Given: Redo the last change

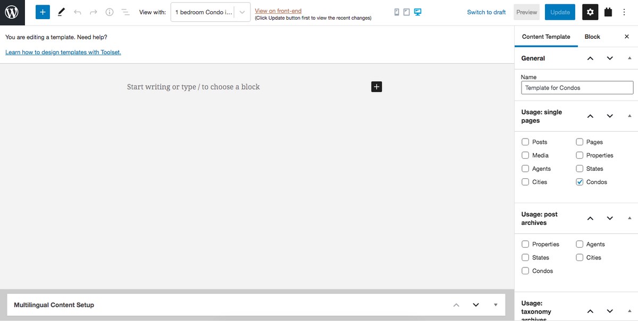Looking at the screenshot, I should (94, 12).
